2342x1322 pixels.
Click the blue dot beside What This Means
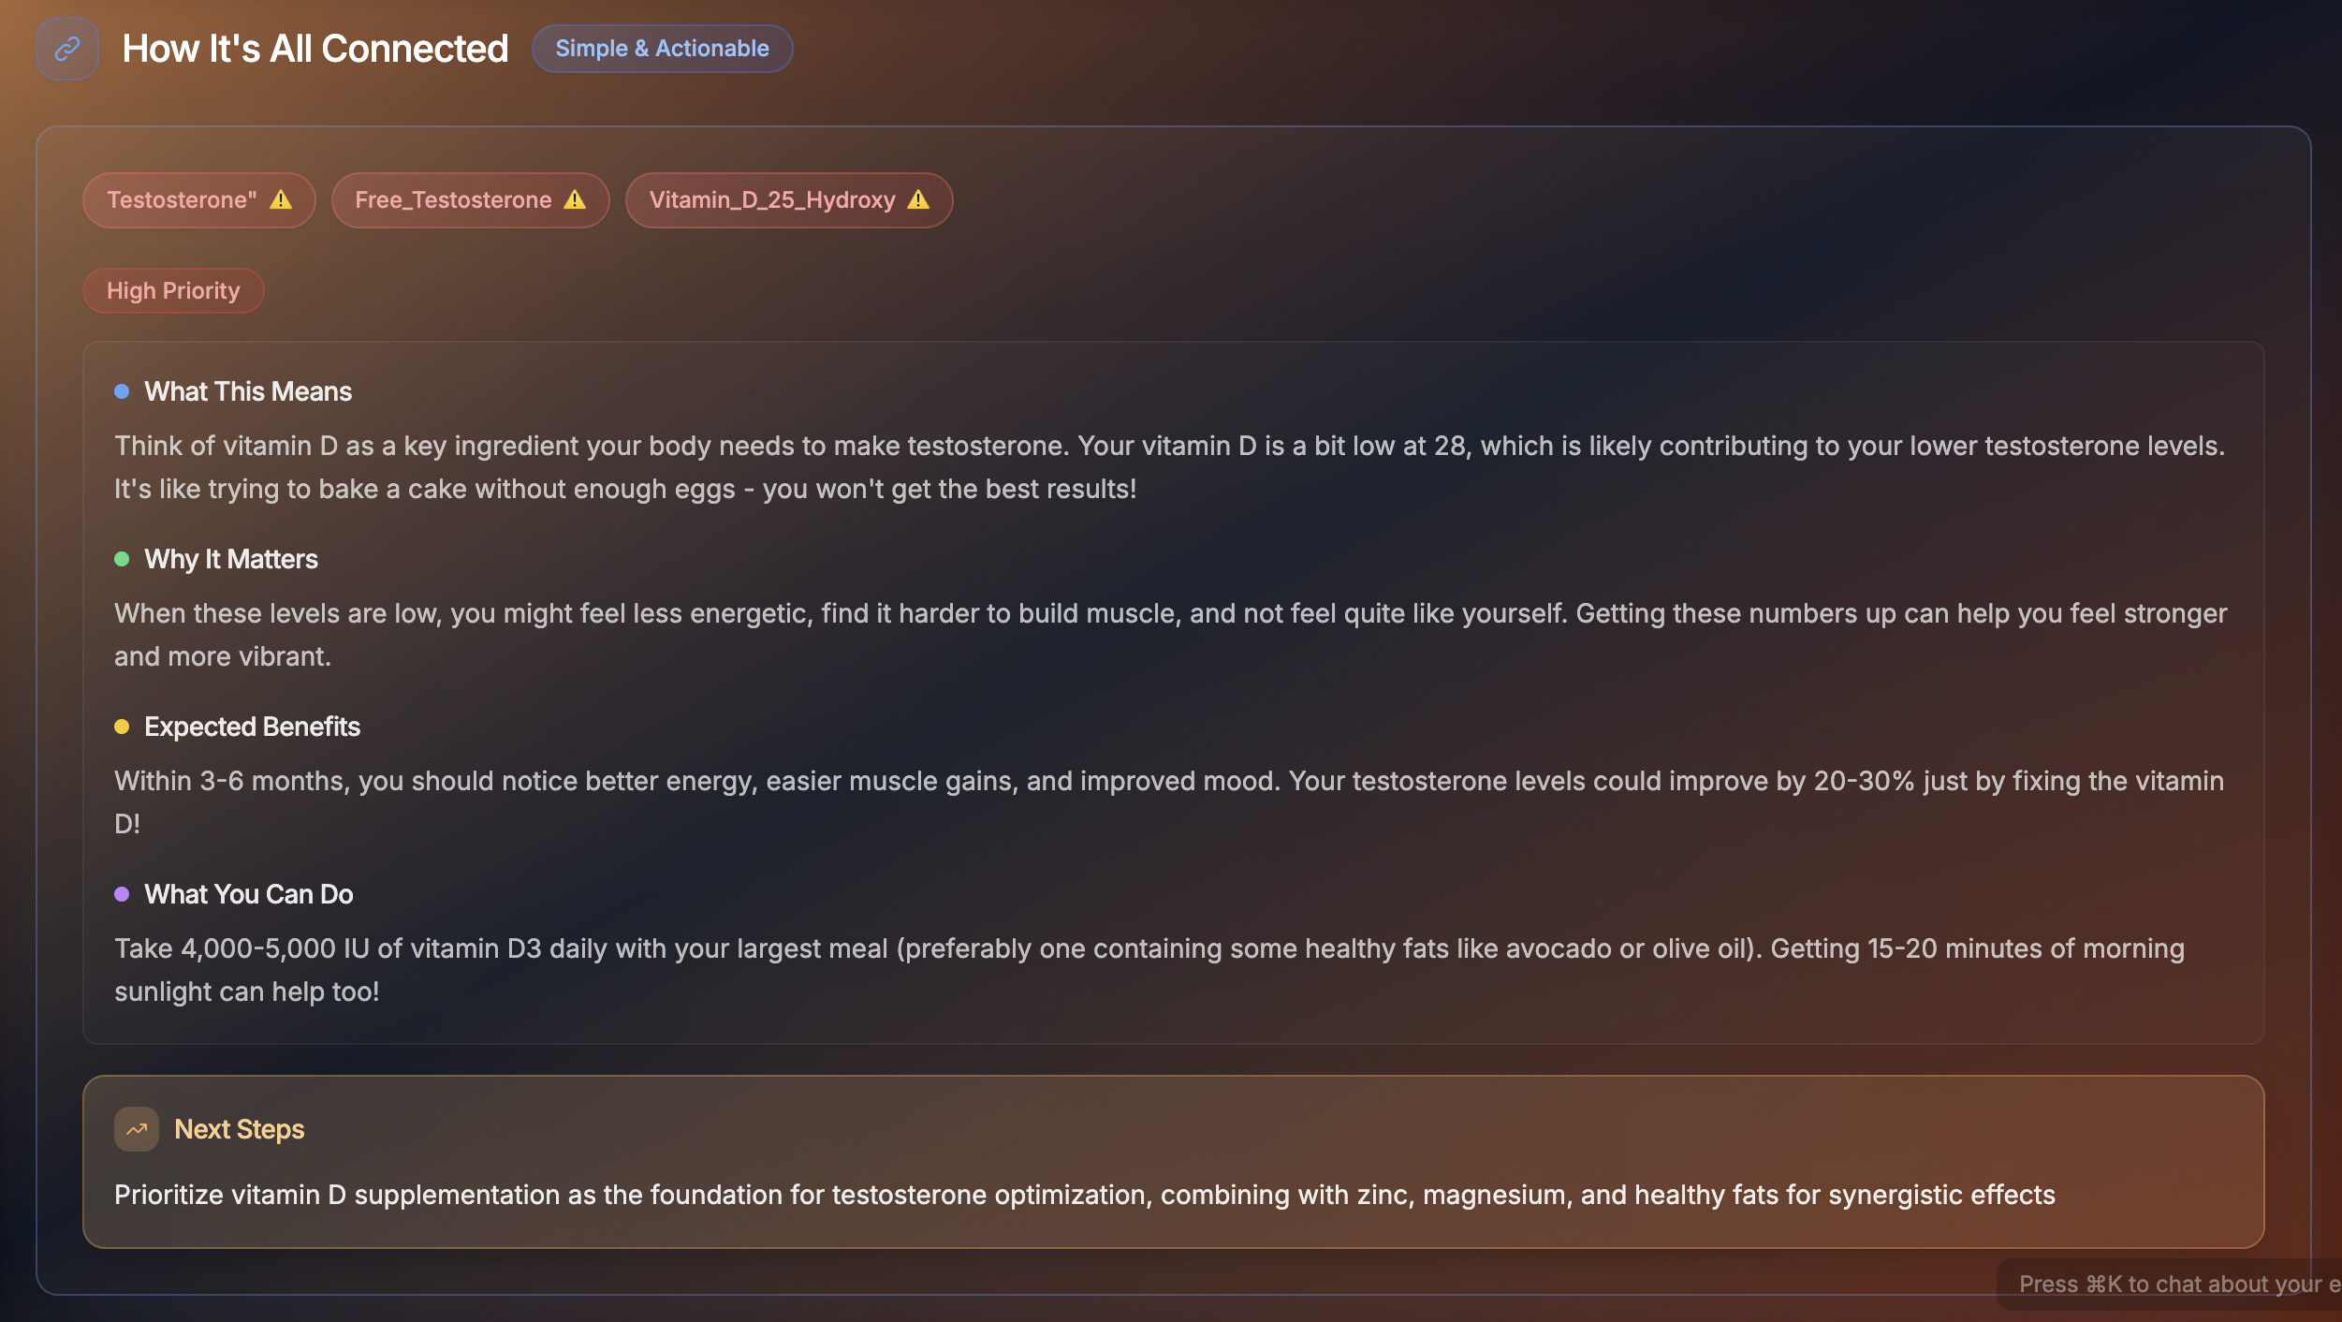coord(122,391)
